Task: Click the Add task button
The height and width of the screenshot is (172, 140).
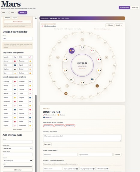Action: (117, 155)
